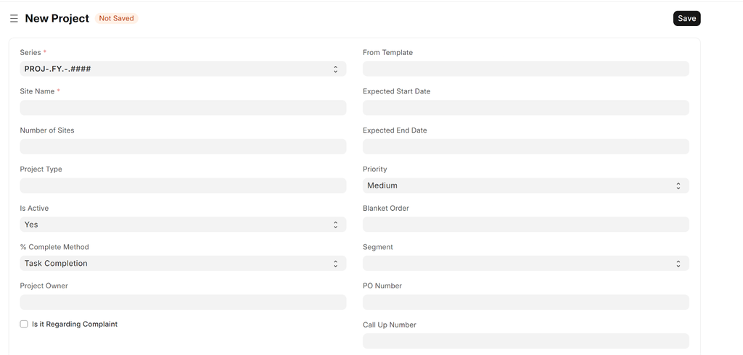Open the Series dropdown

pos(183,69)
